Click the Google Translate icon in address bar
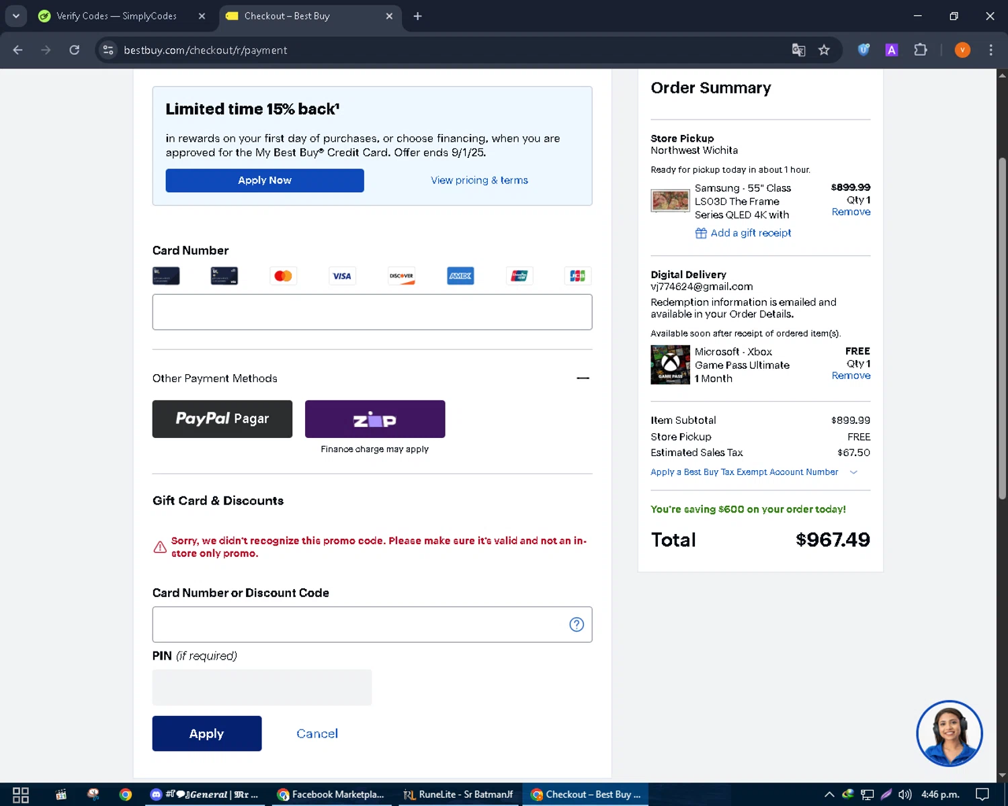This screenshot has width=1008, height=806. tap(798, 50)
